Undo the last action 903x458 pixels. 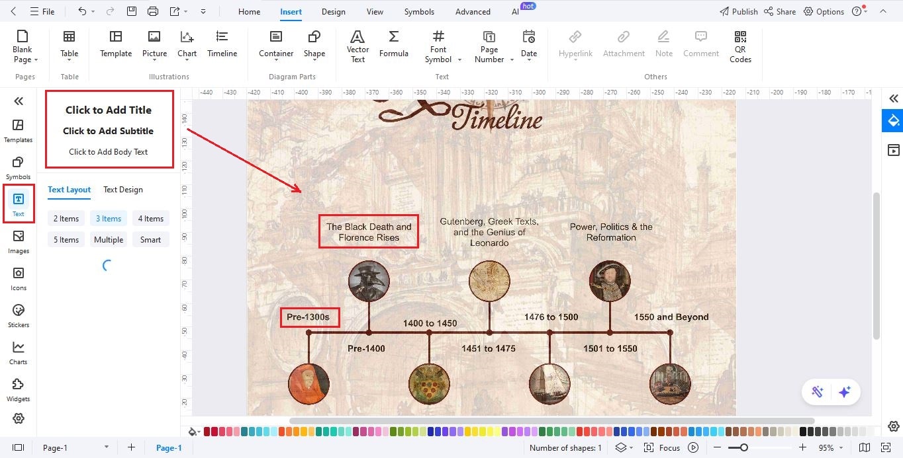[82, 11]
